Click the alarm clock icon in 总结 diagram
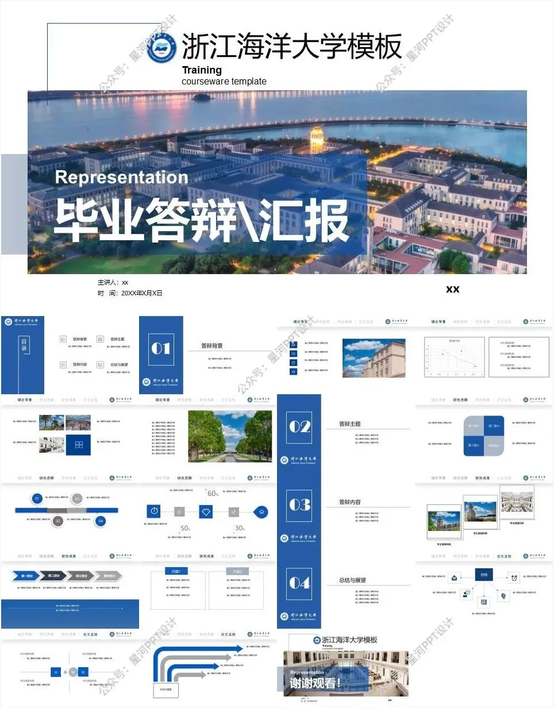Viewport: 554px width, 708px height. [x=514, y=578]
